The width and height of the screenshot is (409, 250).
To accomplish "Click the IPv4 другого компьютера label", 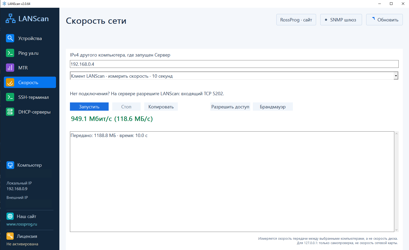I will [120, 55].
